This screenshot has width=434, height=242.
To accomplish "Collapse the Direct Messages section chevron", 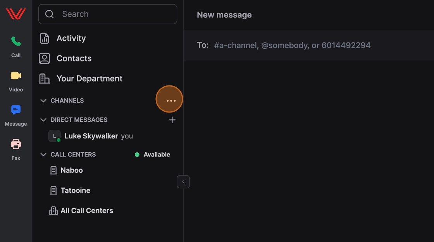I will (43, 120).
